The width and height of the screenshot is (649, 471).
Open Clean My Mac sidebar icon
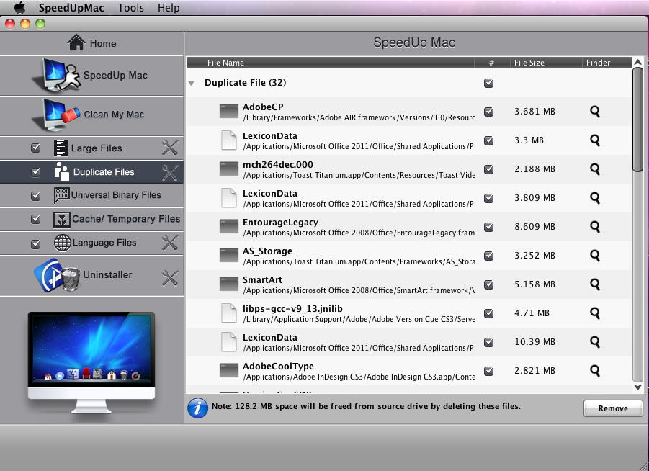pyautogui.click(x=56, y=115)
